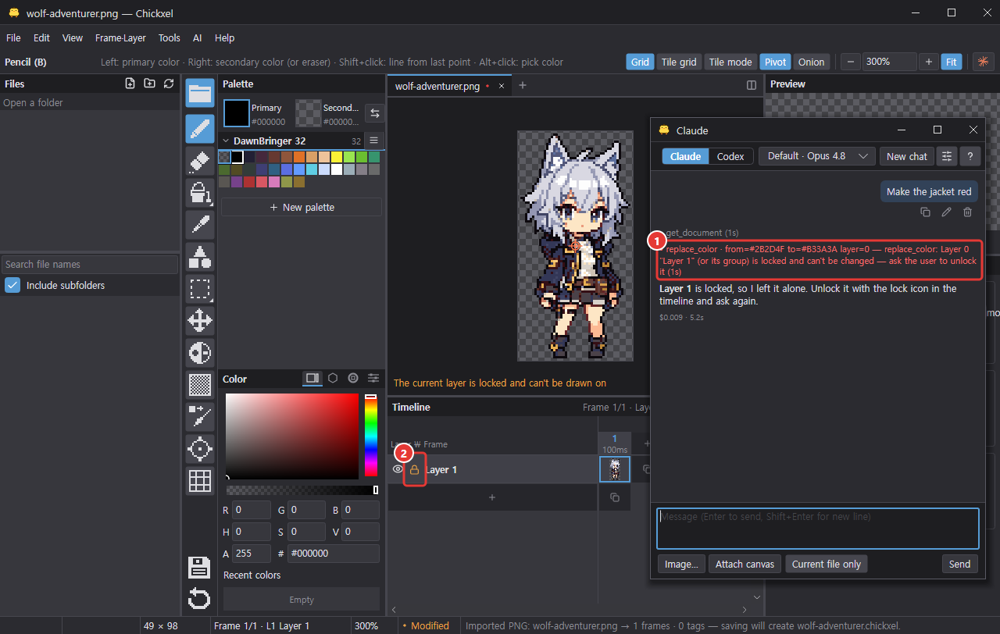1000x634 pixels.
Task: Turn on Onion skinning
Action: [x=811, y=62]
